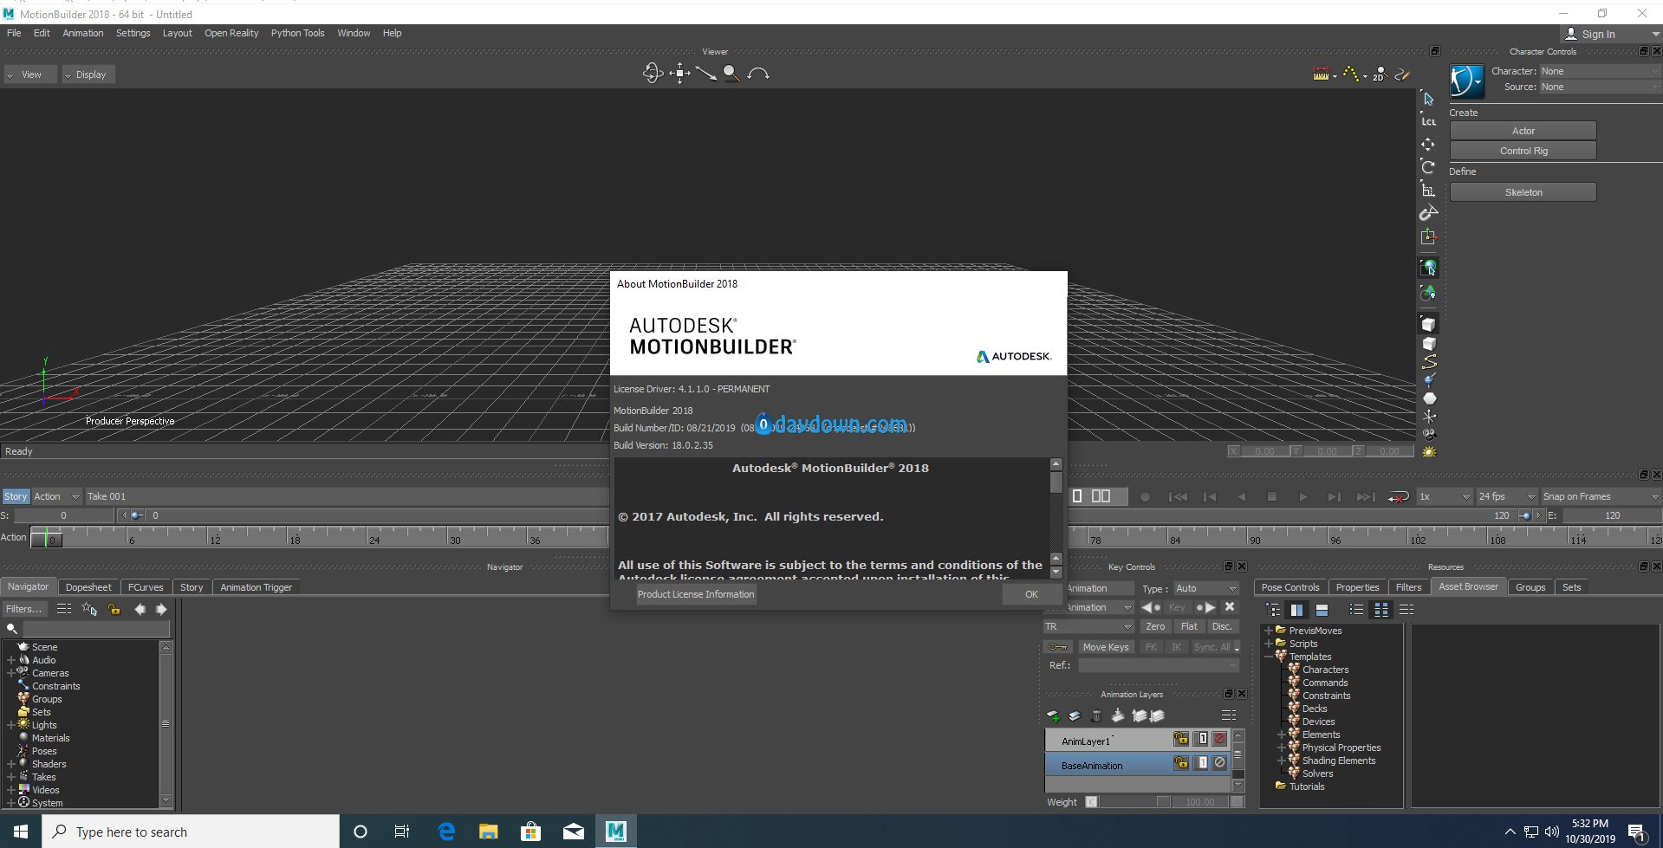
Task: Click the merge layers down arrow icon
Action: 1118,715
